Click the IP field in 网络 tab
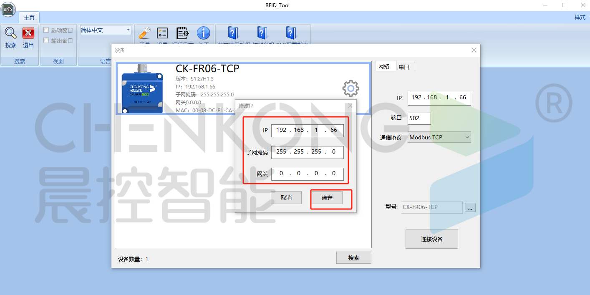 tap(439, 98)
